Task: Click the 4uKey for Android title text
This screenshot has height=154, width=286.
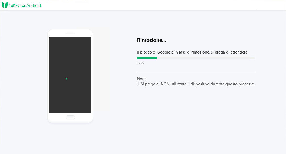Action: 25,5
